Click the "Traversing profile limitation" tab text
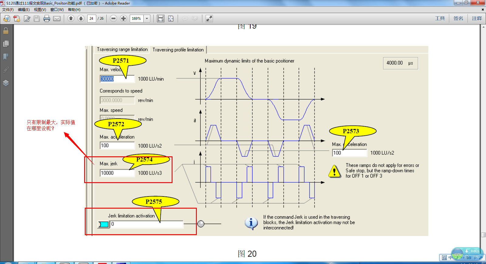The width and height of the screenshot is (486, 264). 178,50
